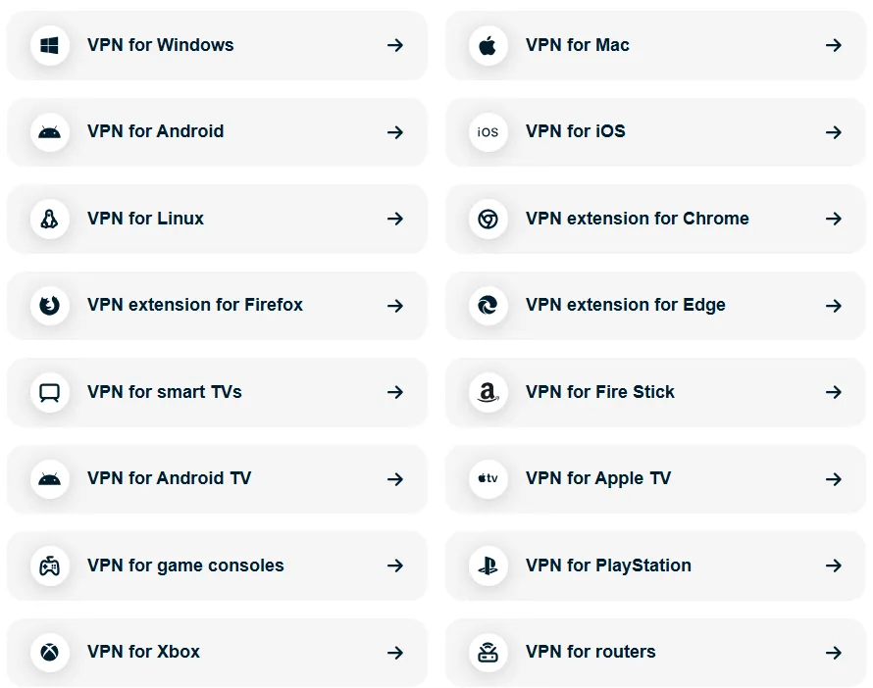Click the PlayStation logo icon
This screenshot has width=873, height=688.
pos(488,565)
